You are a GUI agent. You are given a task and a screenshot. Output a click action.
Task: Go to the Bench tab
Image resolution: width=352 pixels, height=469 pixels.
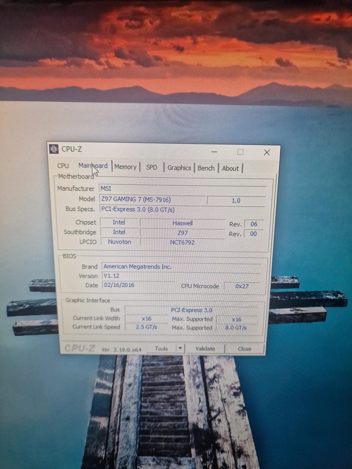coord(206,168)
